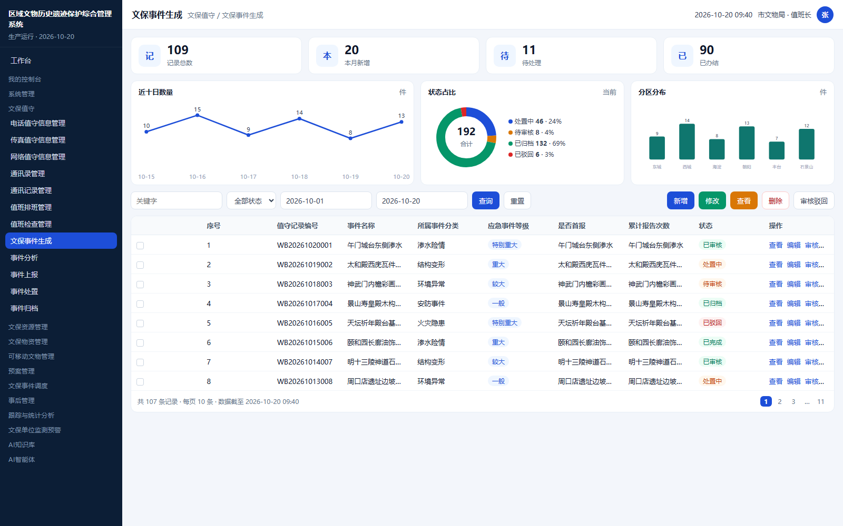Open the 全部状态 status dropdown
Screen dimensions: 843x526
click(251, 200)
